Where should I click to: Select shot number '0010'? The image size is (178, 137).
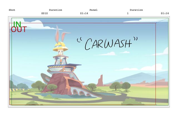tap(44, 13)
